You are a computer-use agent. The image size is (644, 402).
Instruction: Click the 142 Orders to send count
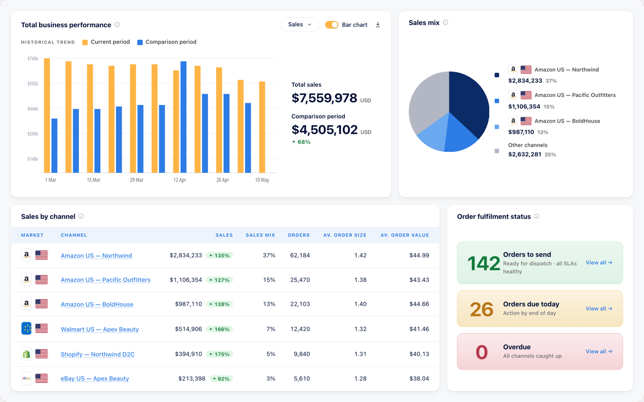point(484,263)
